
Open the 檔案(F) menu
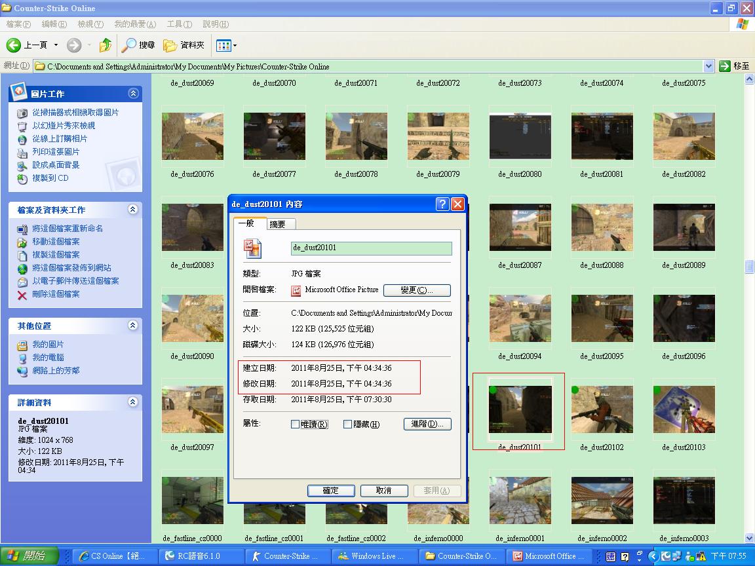pyautogui.click(x=18, y=24)
